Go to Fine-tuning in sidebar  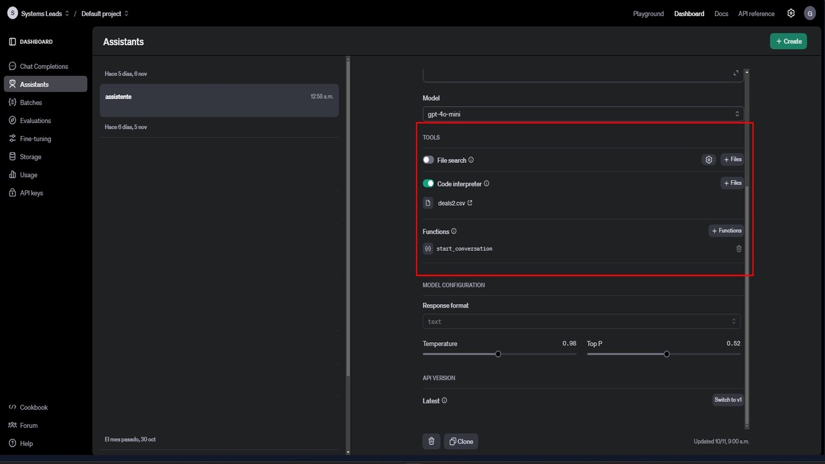35,139
